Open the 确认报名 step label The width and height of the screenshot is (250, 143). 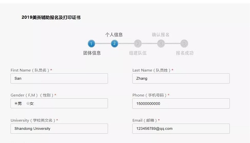(x=161, y=35)
